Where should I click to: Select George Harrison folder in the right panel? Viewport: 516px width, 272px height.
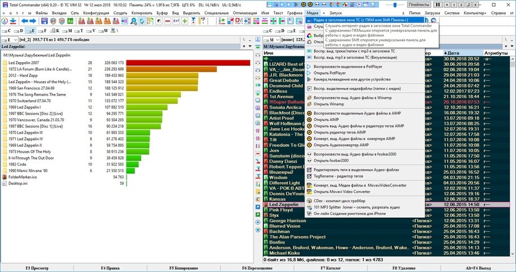click(x=387, y=221)
